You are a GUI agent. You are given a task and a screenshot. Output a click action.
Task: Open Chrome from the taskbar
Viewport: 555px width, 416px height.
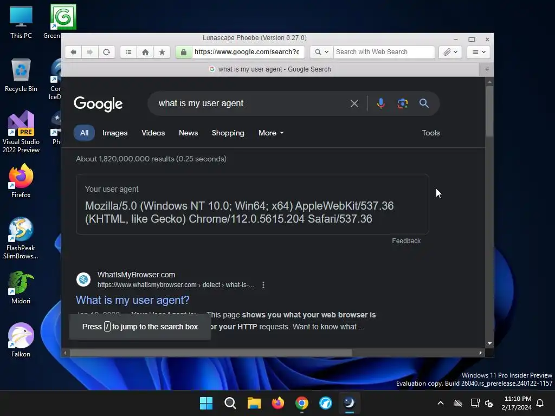[301, 403]
